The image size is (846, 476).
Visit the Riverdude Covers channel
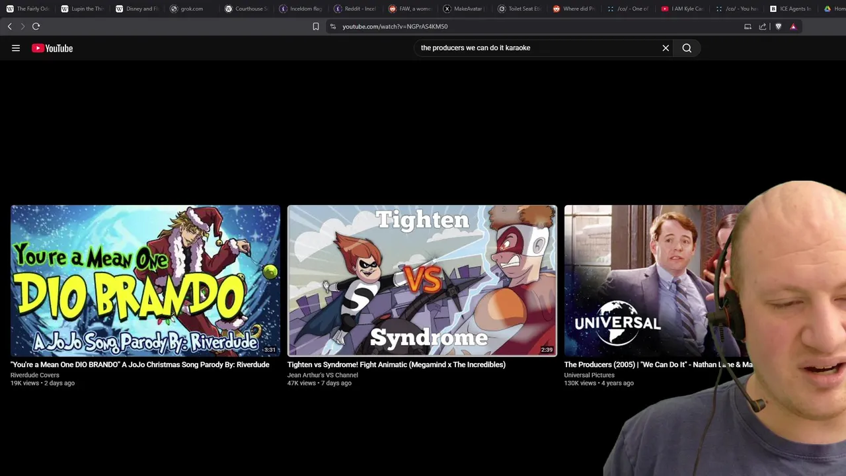[35, 375]
